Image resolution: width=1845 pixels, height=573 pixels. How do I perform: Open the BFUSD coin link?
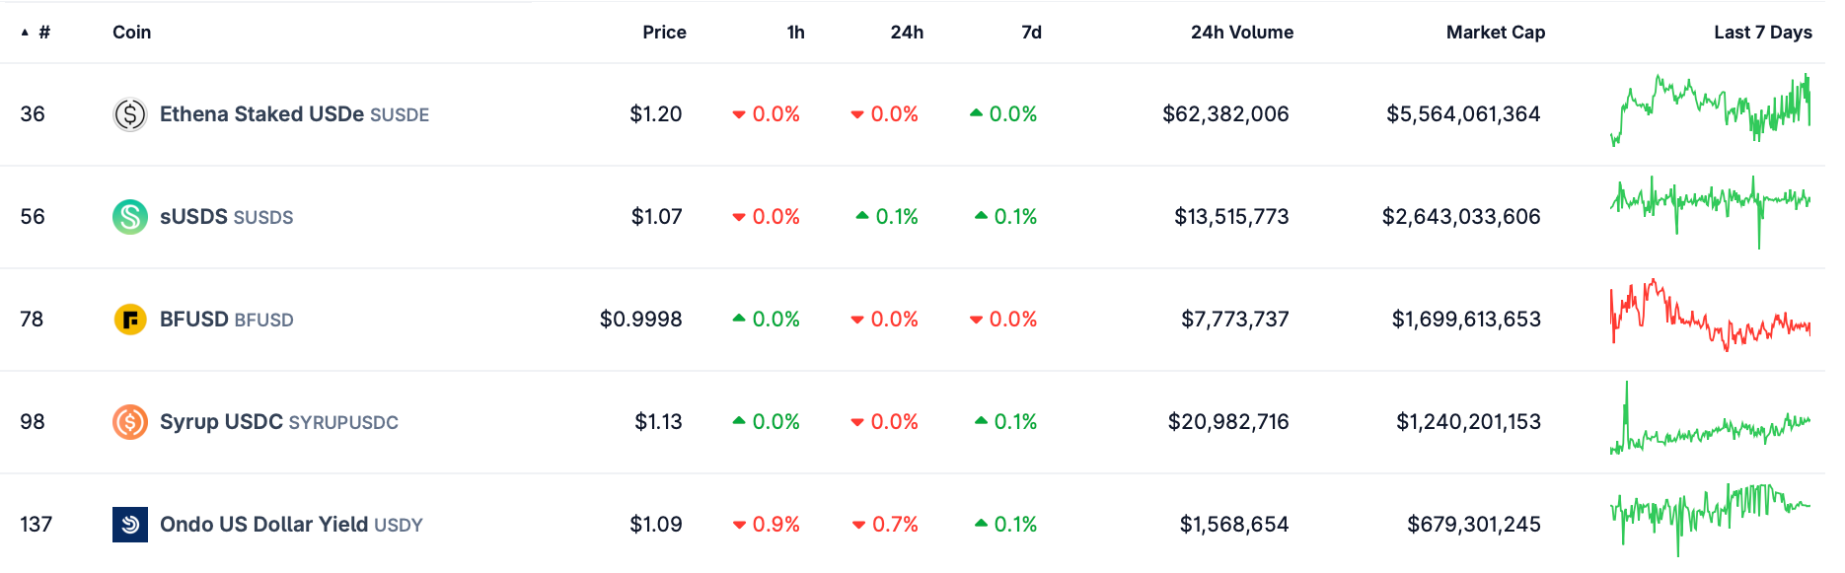[x=194, y=320]
